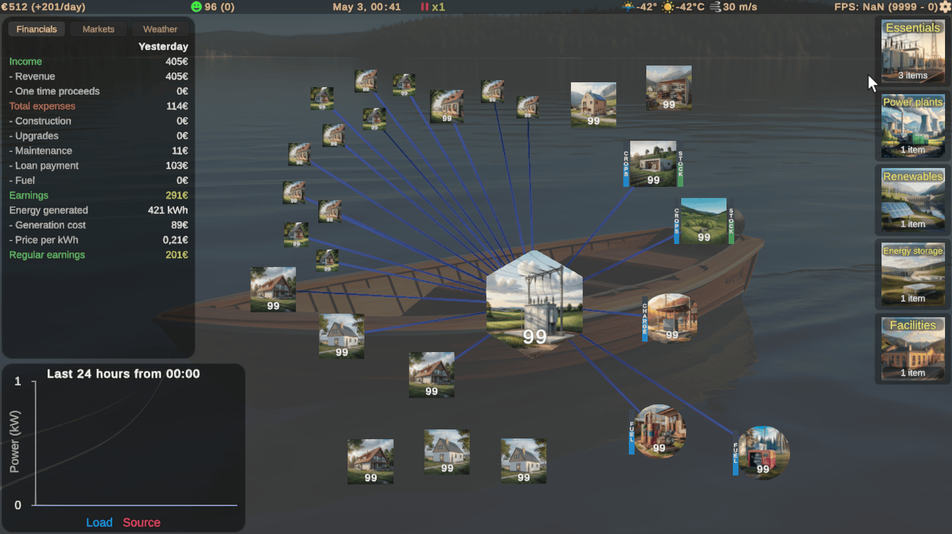Switch to the Weather tab
The image size is (952, 534).
pos(161,29)
